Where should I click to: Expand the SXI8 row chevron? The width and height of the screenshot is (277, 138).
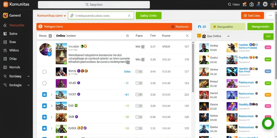[x=52, y=117]
